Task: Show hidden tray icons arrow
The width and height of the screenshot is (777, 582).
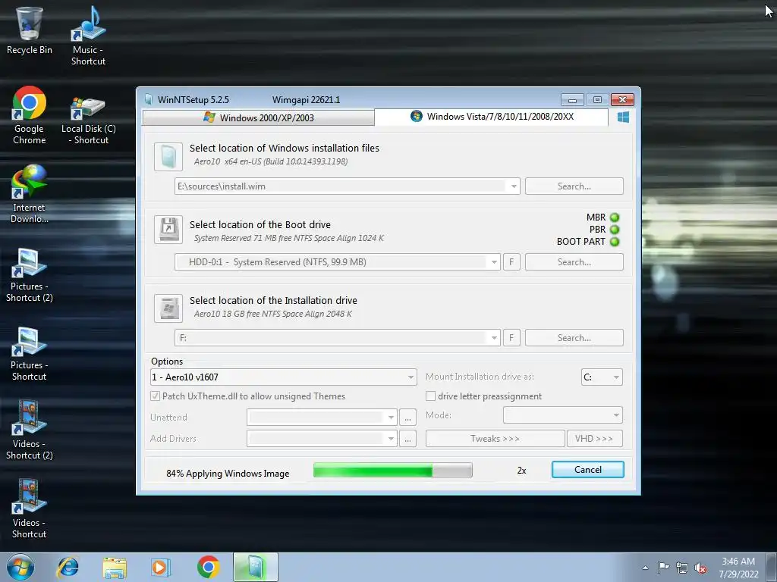Action: click(x=645, y=568)
